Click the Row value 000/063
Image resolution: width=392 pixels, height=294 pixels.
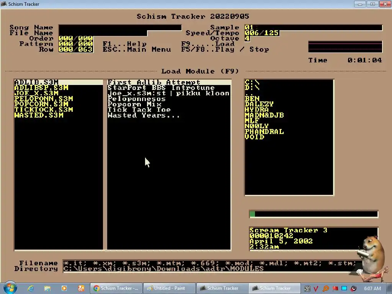(x=76, y=49)
